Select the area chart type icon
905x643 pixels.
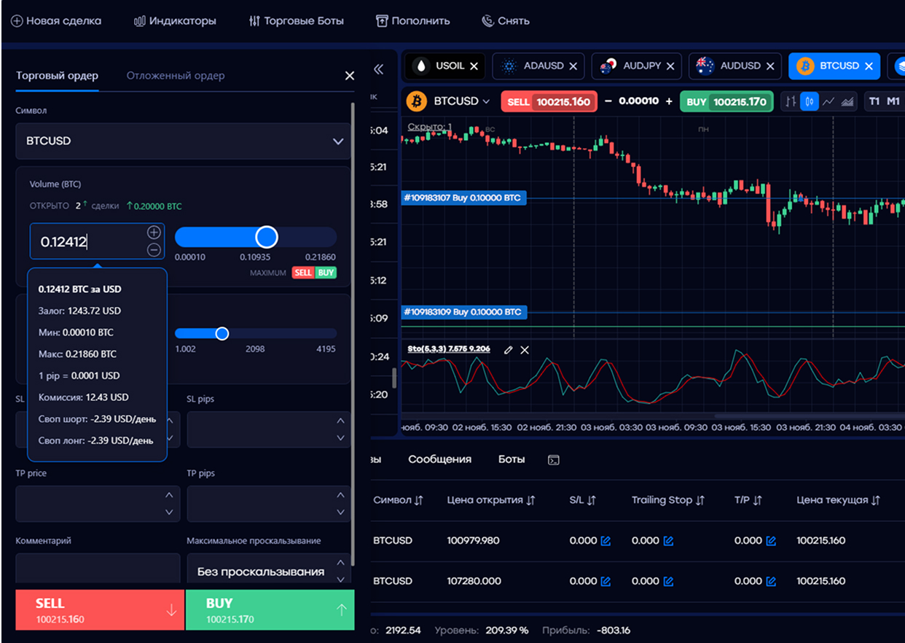coord(847,102)
